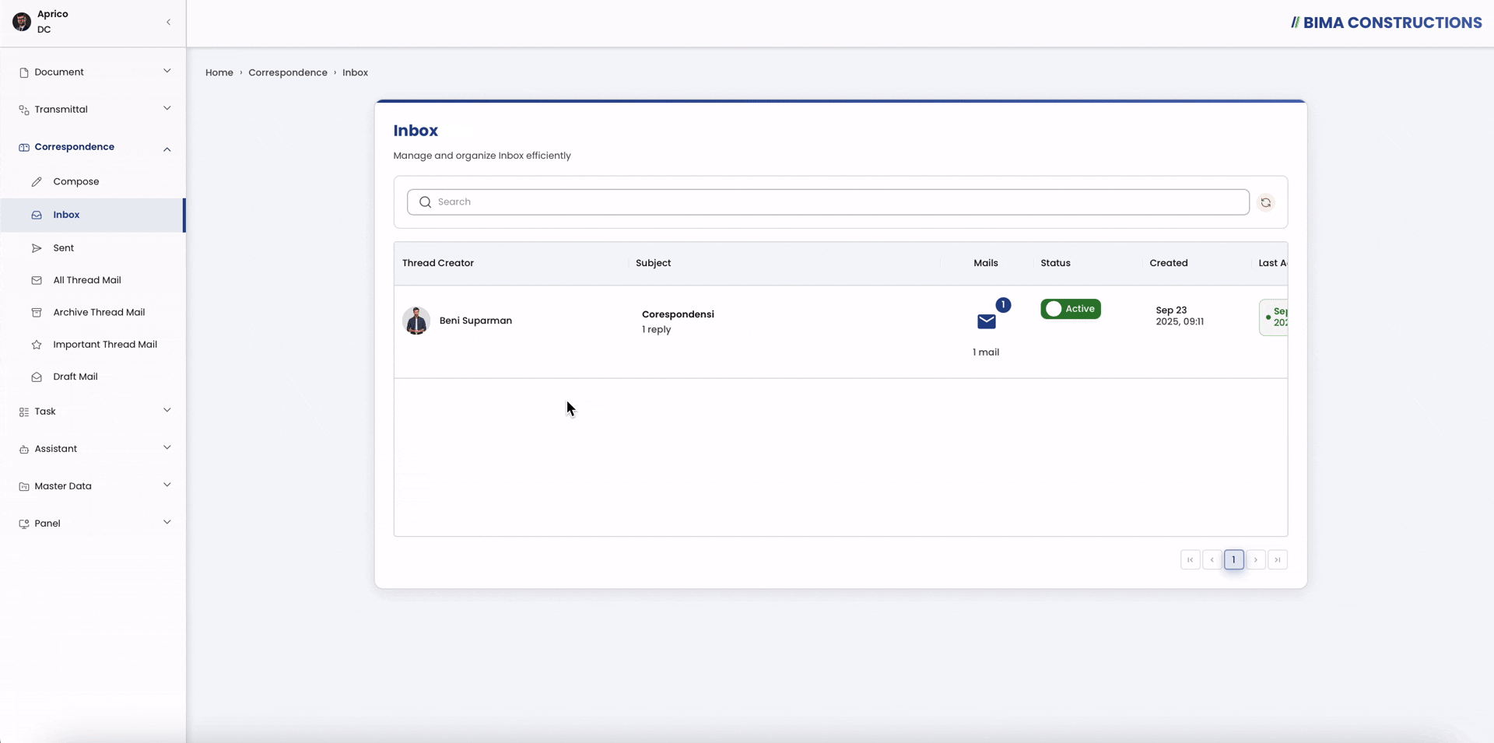Click the Assistant robot icon
Viewport: 1494px width, 743px height.
coord(24,449)
